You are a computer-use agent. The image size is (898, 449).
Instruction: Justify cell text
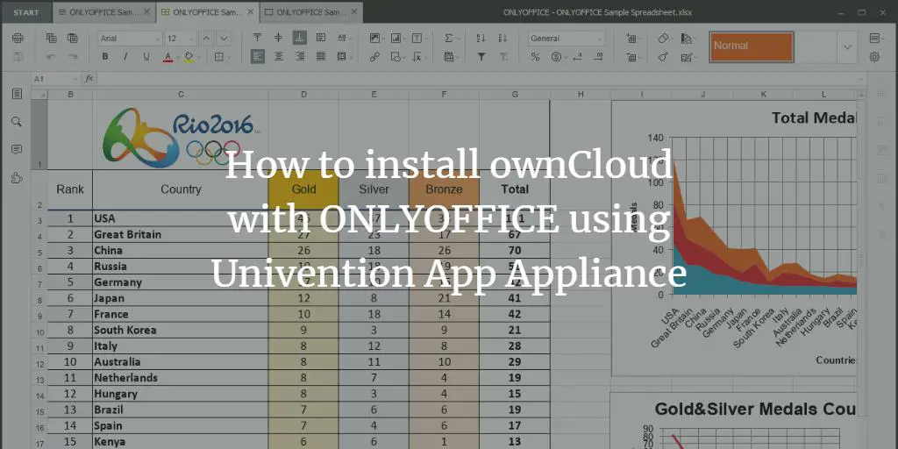point(321,57)
